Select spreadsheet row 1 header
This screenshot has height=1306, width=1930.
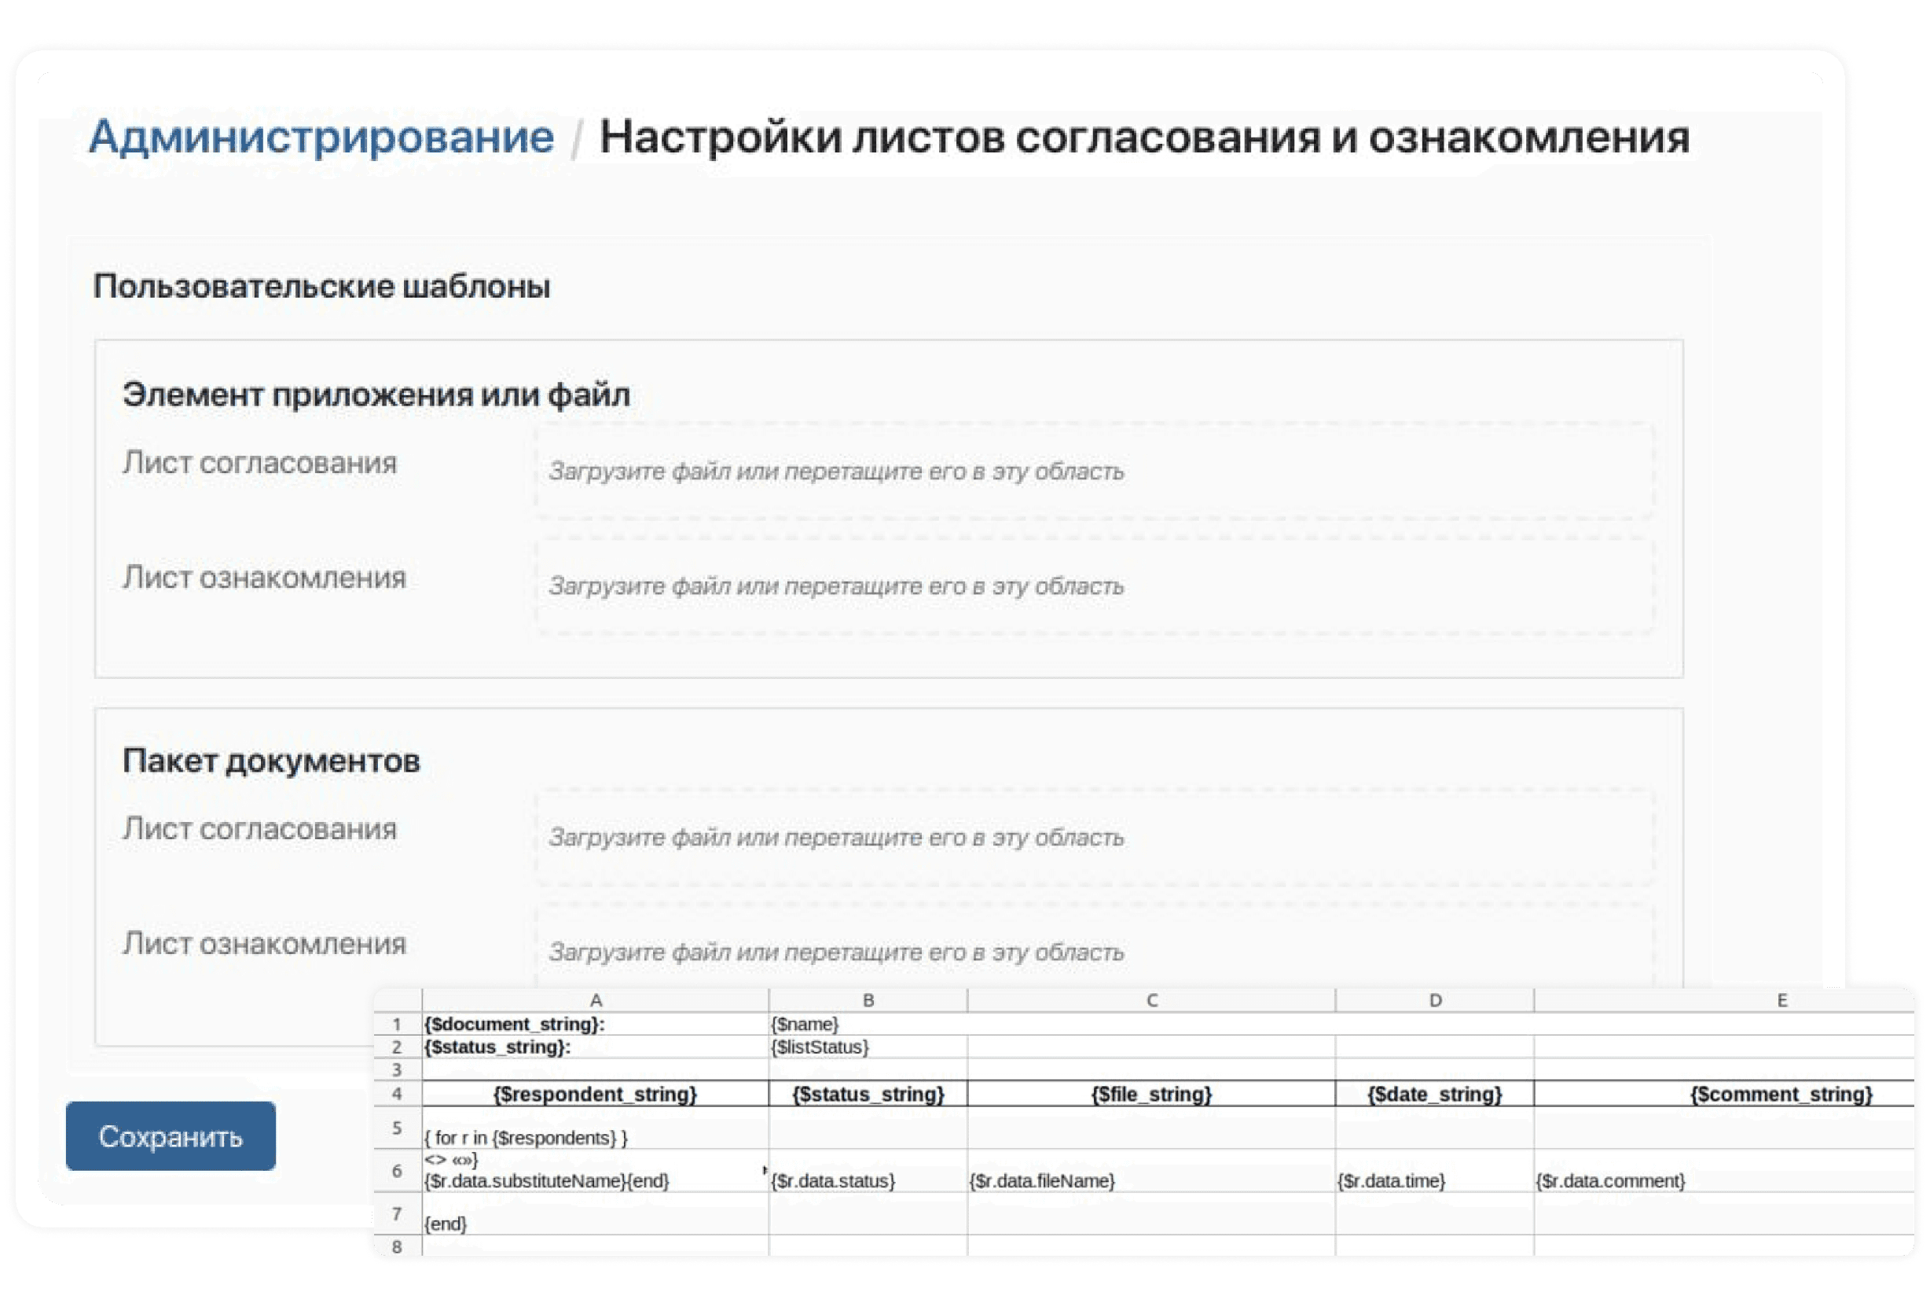pos(397,1024)
